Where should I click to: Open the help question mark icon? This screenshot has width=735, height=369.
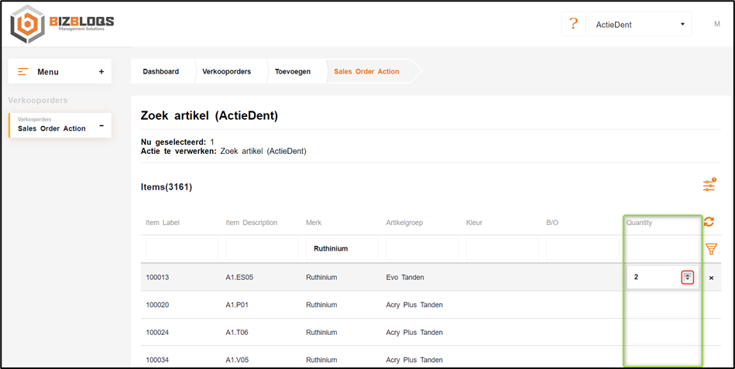(573, 24)
